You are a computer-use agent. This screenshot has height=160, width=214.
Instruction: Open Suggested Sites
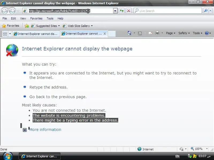click(45, 26)
